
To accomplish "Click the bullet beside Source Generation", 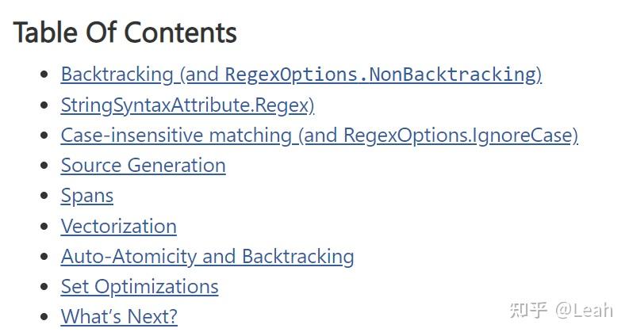I will click(x=44, y=165).
